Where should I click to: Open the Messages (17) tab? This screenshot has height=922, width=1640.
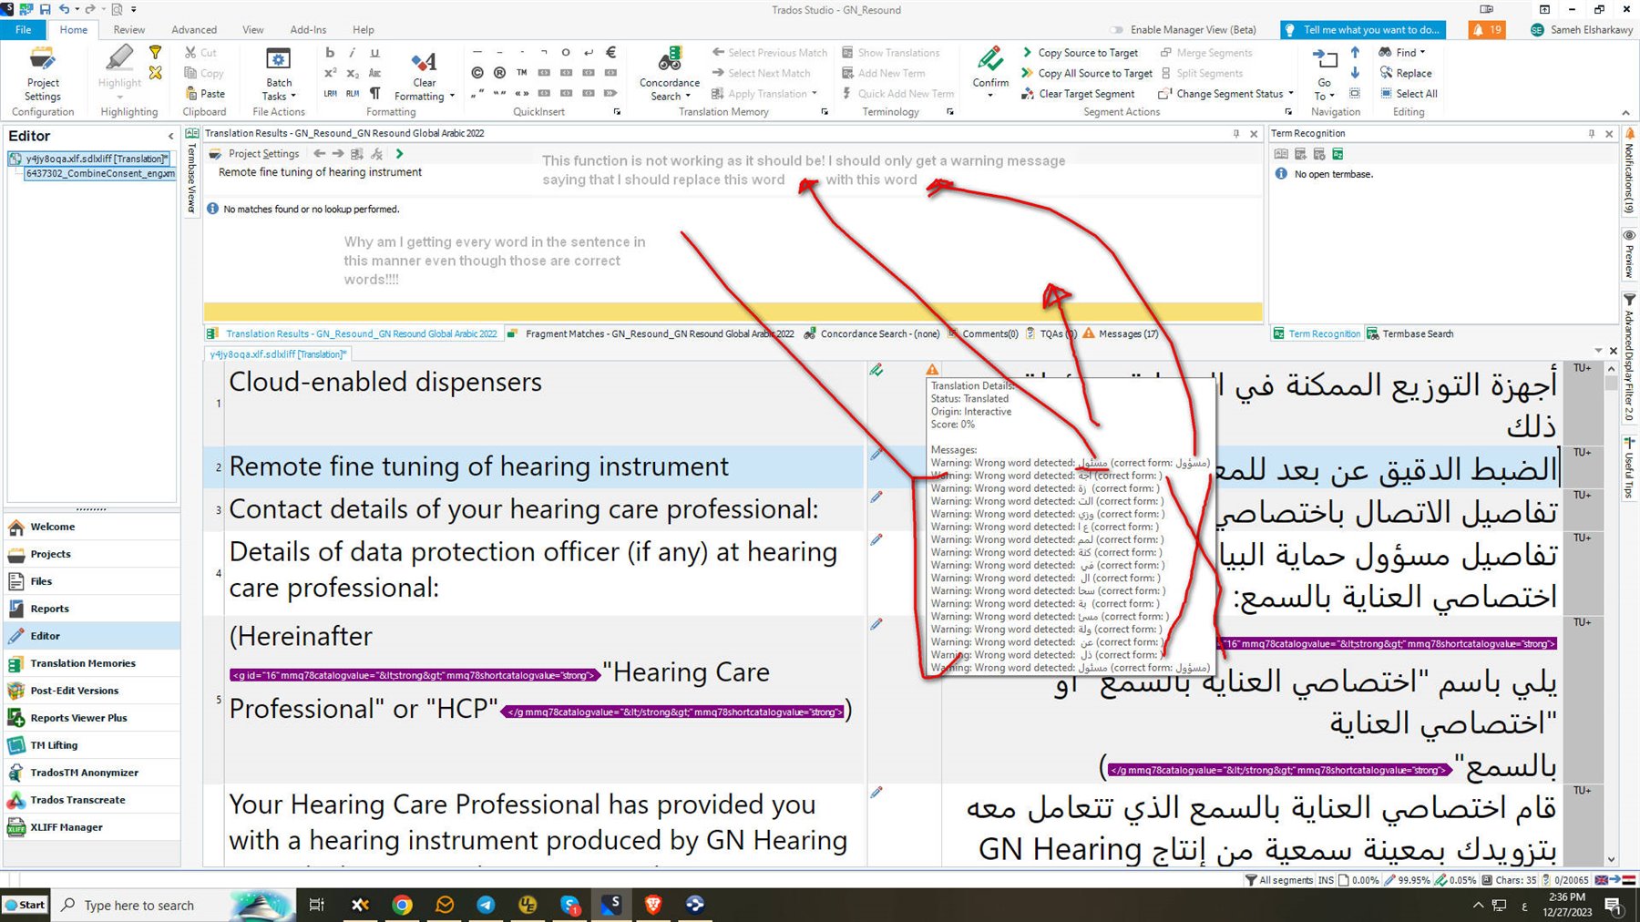[1121, 333]
